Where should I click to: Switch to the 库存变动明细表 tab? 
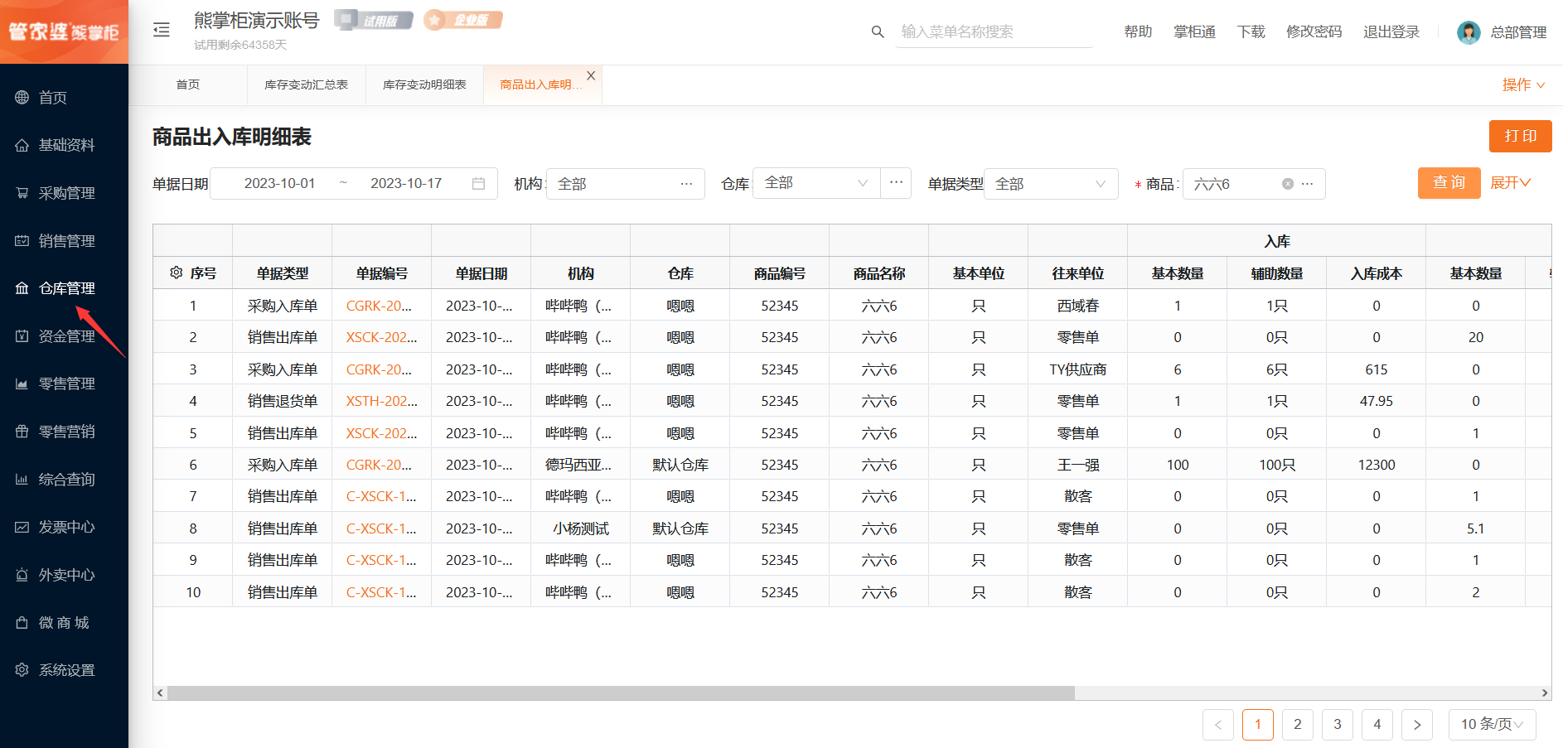click(x=424, y=84)
